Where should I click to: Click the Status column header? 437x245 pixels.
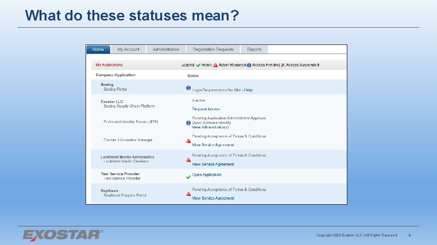point(193,76)
